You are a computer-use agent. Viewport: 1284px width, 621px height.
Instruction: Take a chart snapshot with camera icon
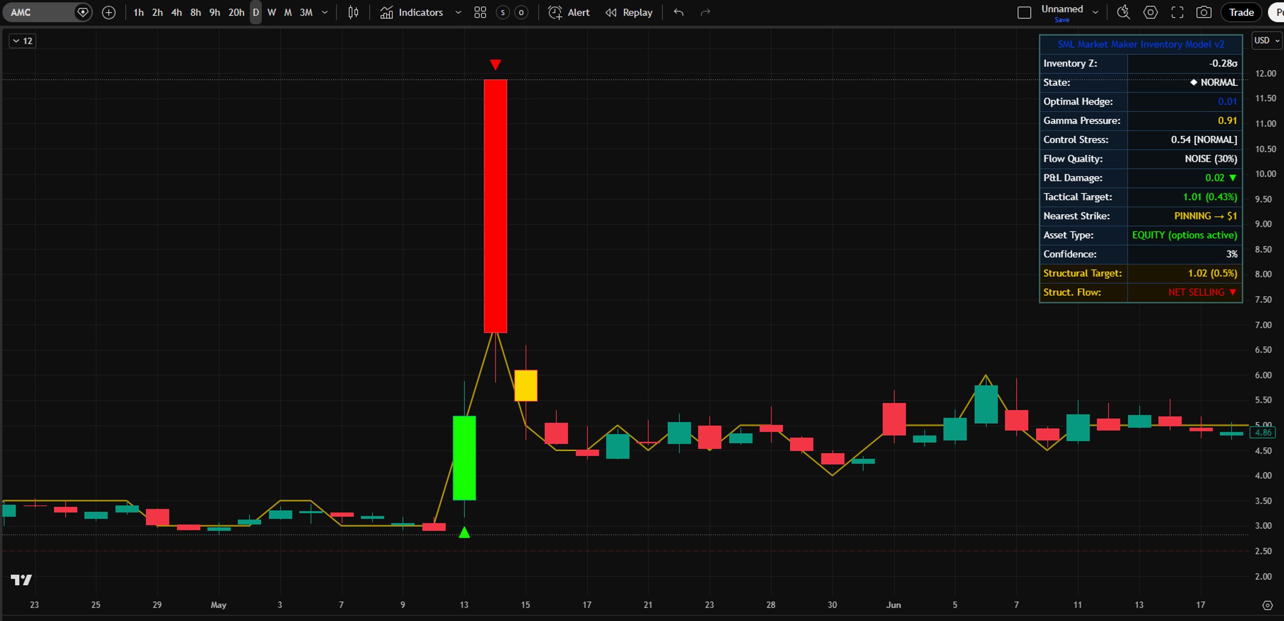pyautogui.click(x=1204, y=13)
